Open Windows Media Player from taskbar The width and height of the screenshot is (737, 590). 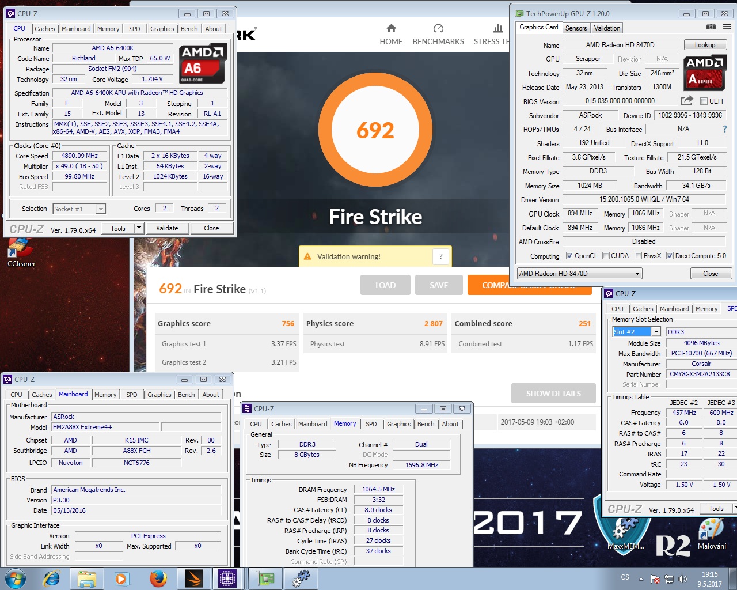pos(122,578)
